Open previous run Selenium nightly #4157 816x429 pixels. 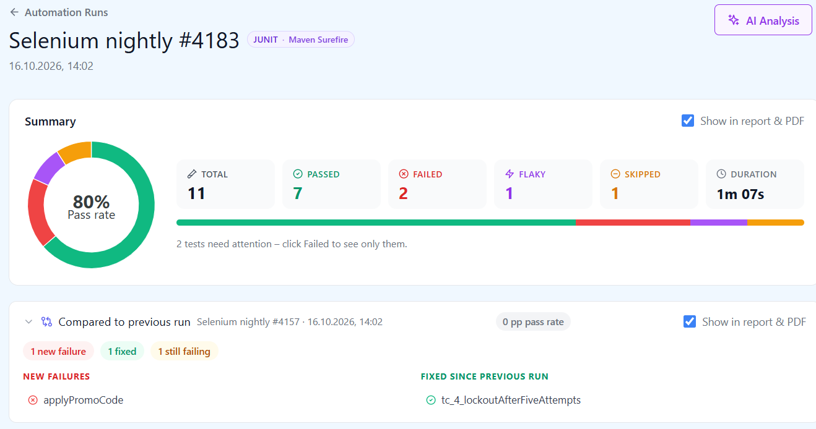(x=290, y=322)
